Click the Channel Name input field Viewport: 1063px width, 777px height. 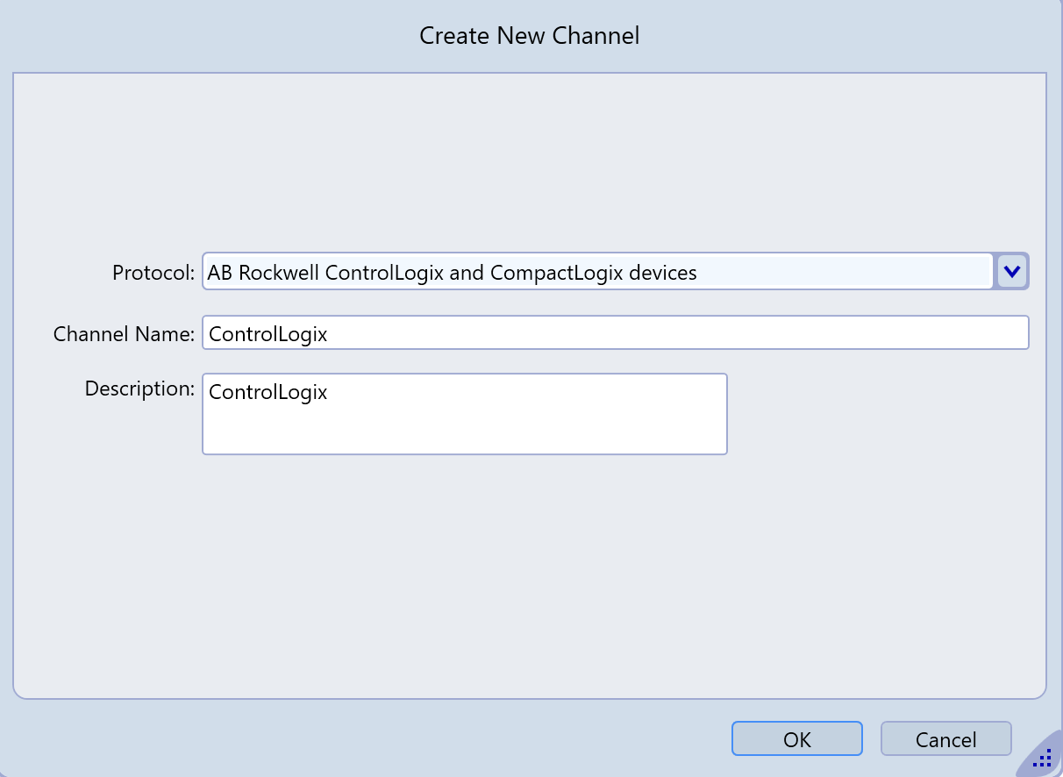(614, 333)
